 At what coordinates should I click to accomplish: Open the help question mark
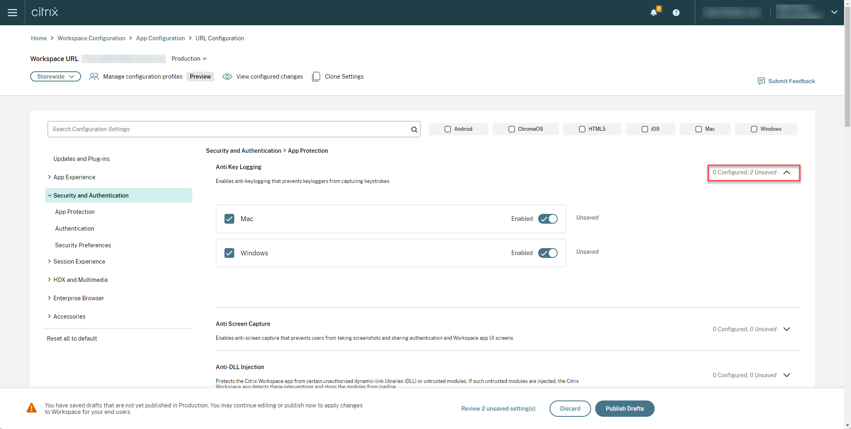pos(676,12)
